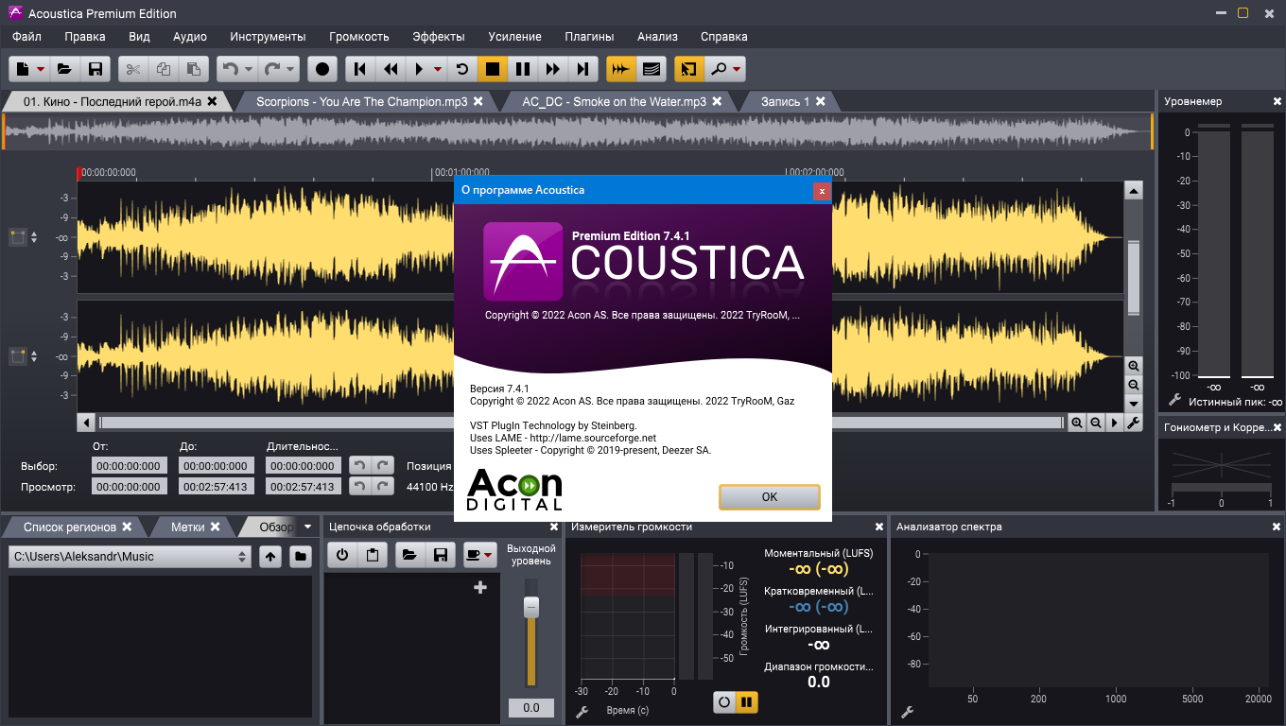
Task: Click the От selection start time field
Action: 130,465
